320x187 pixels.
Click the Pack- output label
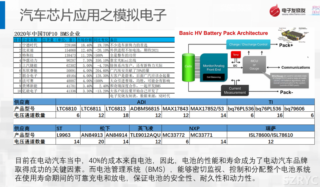point(286,92)
